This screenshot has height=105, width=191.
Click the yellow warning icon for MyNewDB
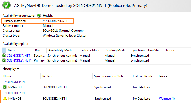(5, 99)
